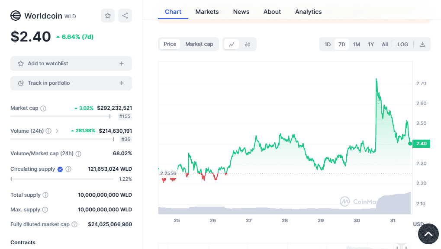
Task: Set chart range to 7D
Action: [x=342, y=45]
